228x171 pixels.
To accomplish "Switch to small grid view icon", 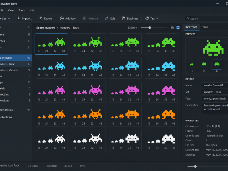I will pyautogui.click(x=172, y=28).
